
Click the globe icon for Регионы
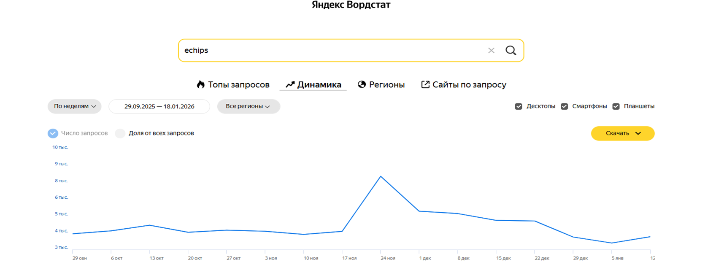click(362, 84)
